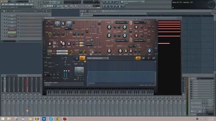Click the Stop button in the transport bar
Screen dimensions: 216x121
pyautogui.click(x=51, y=6)
